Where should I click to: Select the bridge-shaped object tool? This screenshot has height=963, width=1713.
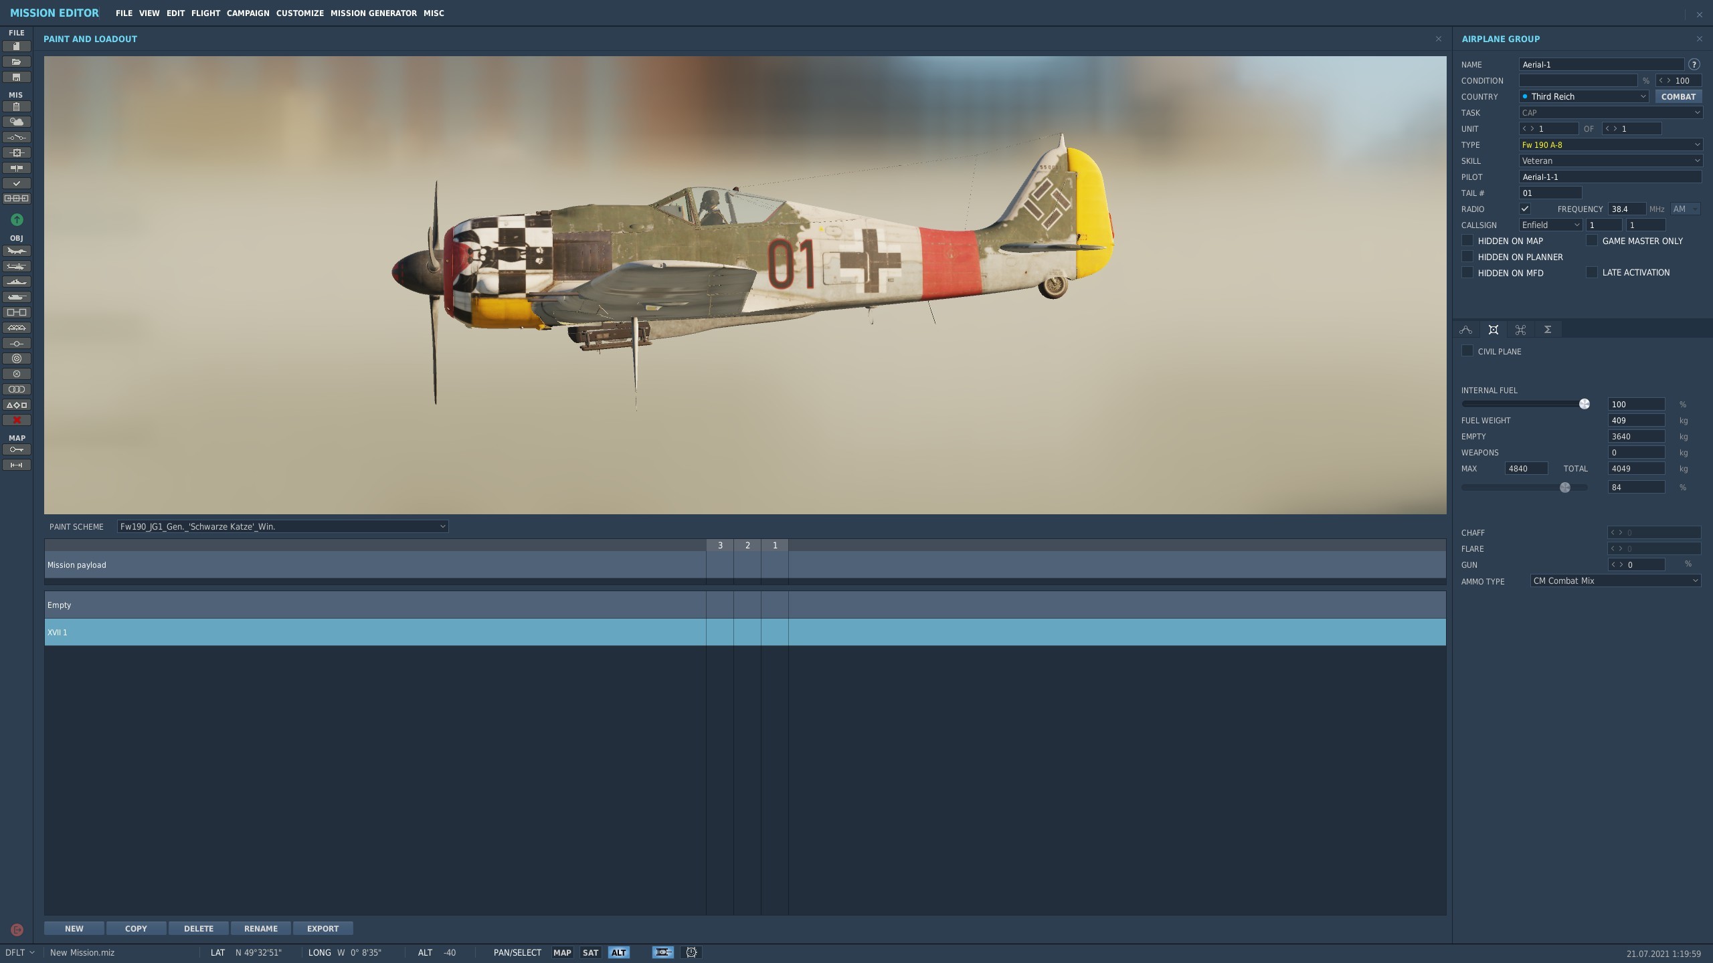click(17, 328)
